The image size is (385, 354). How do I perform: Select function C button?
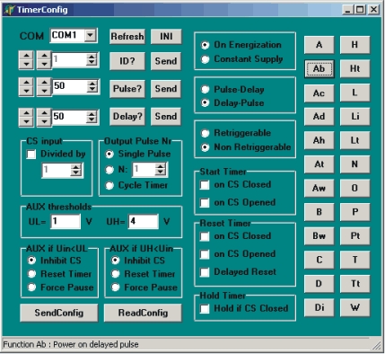pyautogui.click(x=319, y=260)
